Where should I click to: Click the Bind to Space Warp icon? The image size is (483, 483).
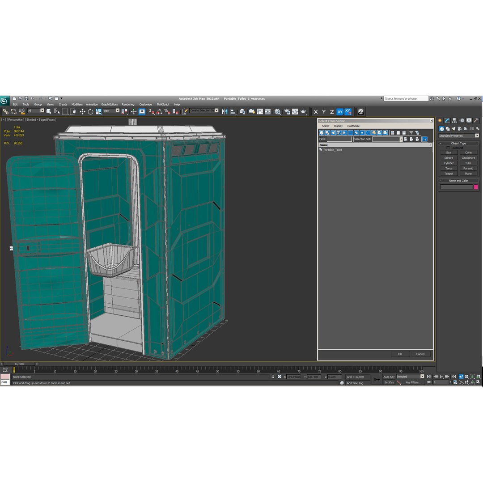click(x=22, y=111)
